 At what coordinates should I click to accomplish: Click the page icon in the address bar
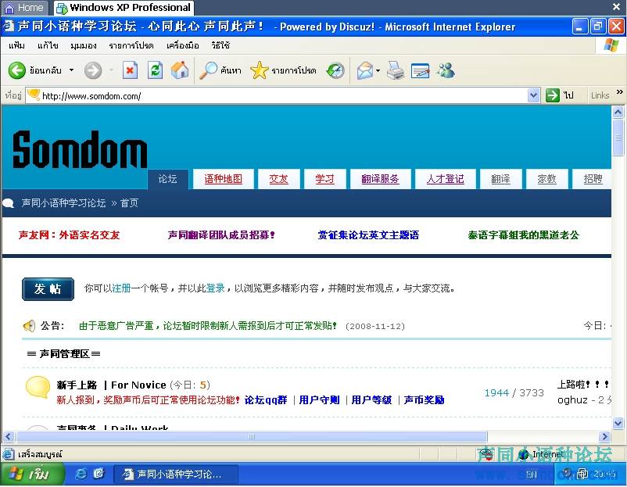click(x=34, y=95)
